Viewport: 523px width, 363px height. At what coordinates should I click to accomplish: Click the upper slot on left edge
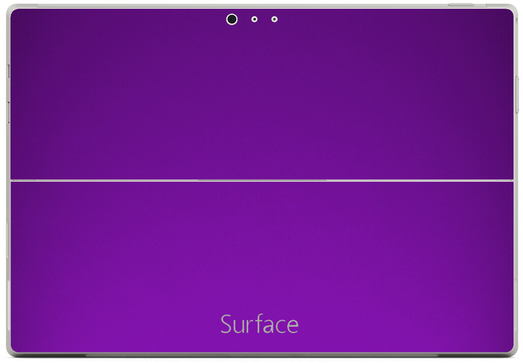[x=8, y=71]
